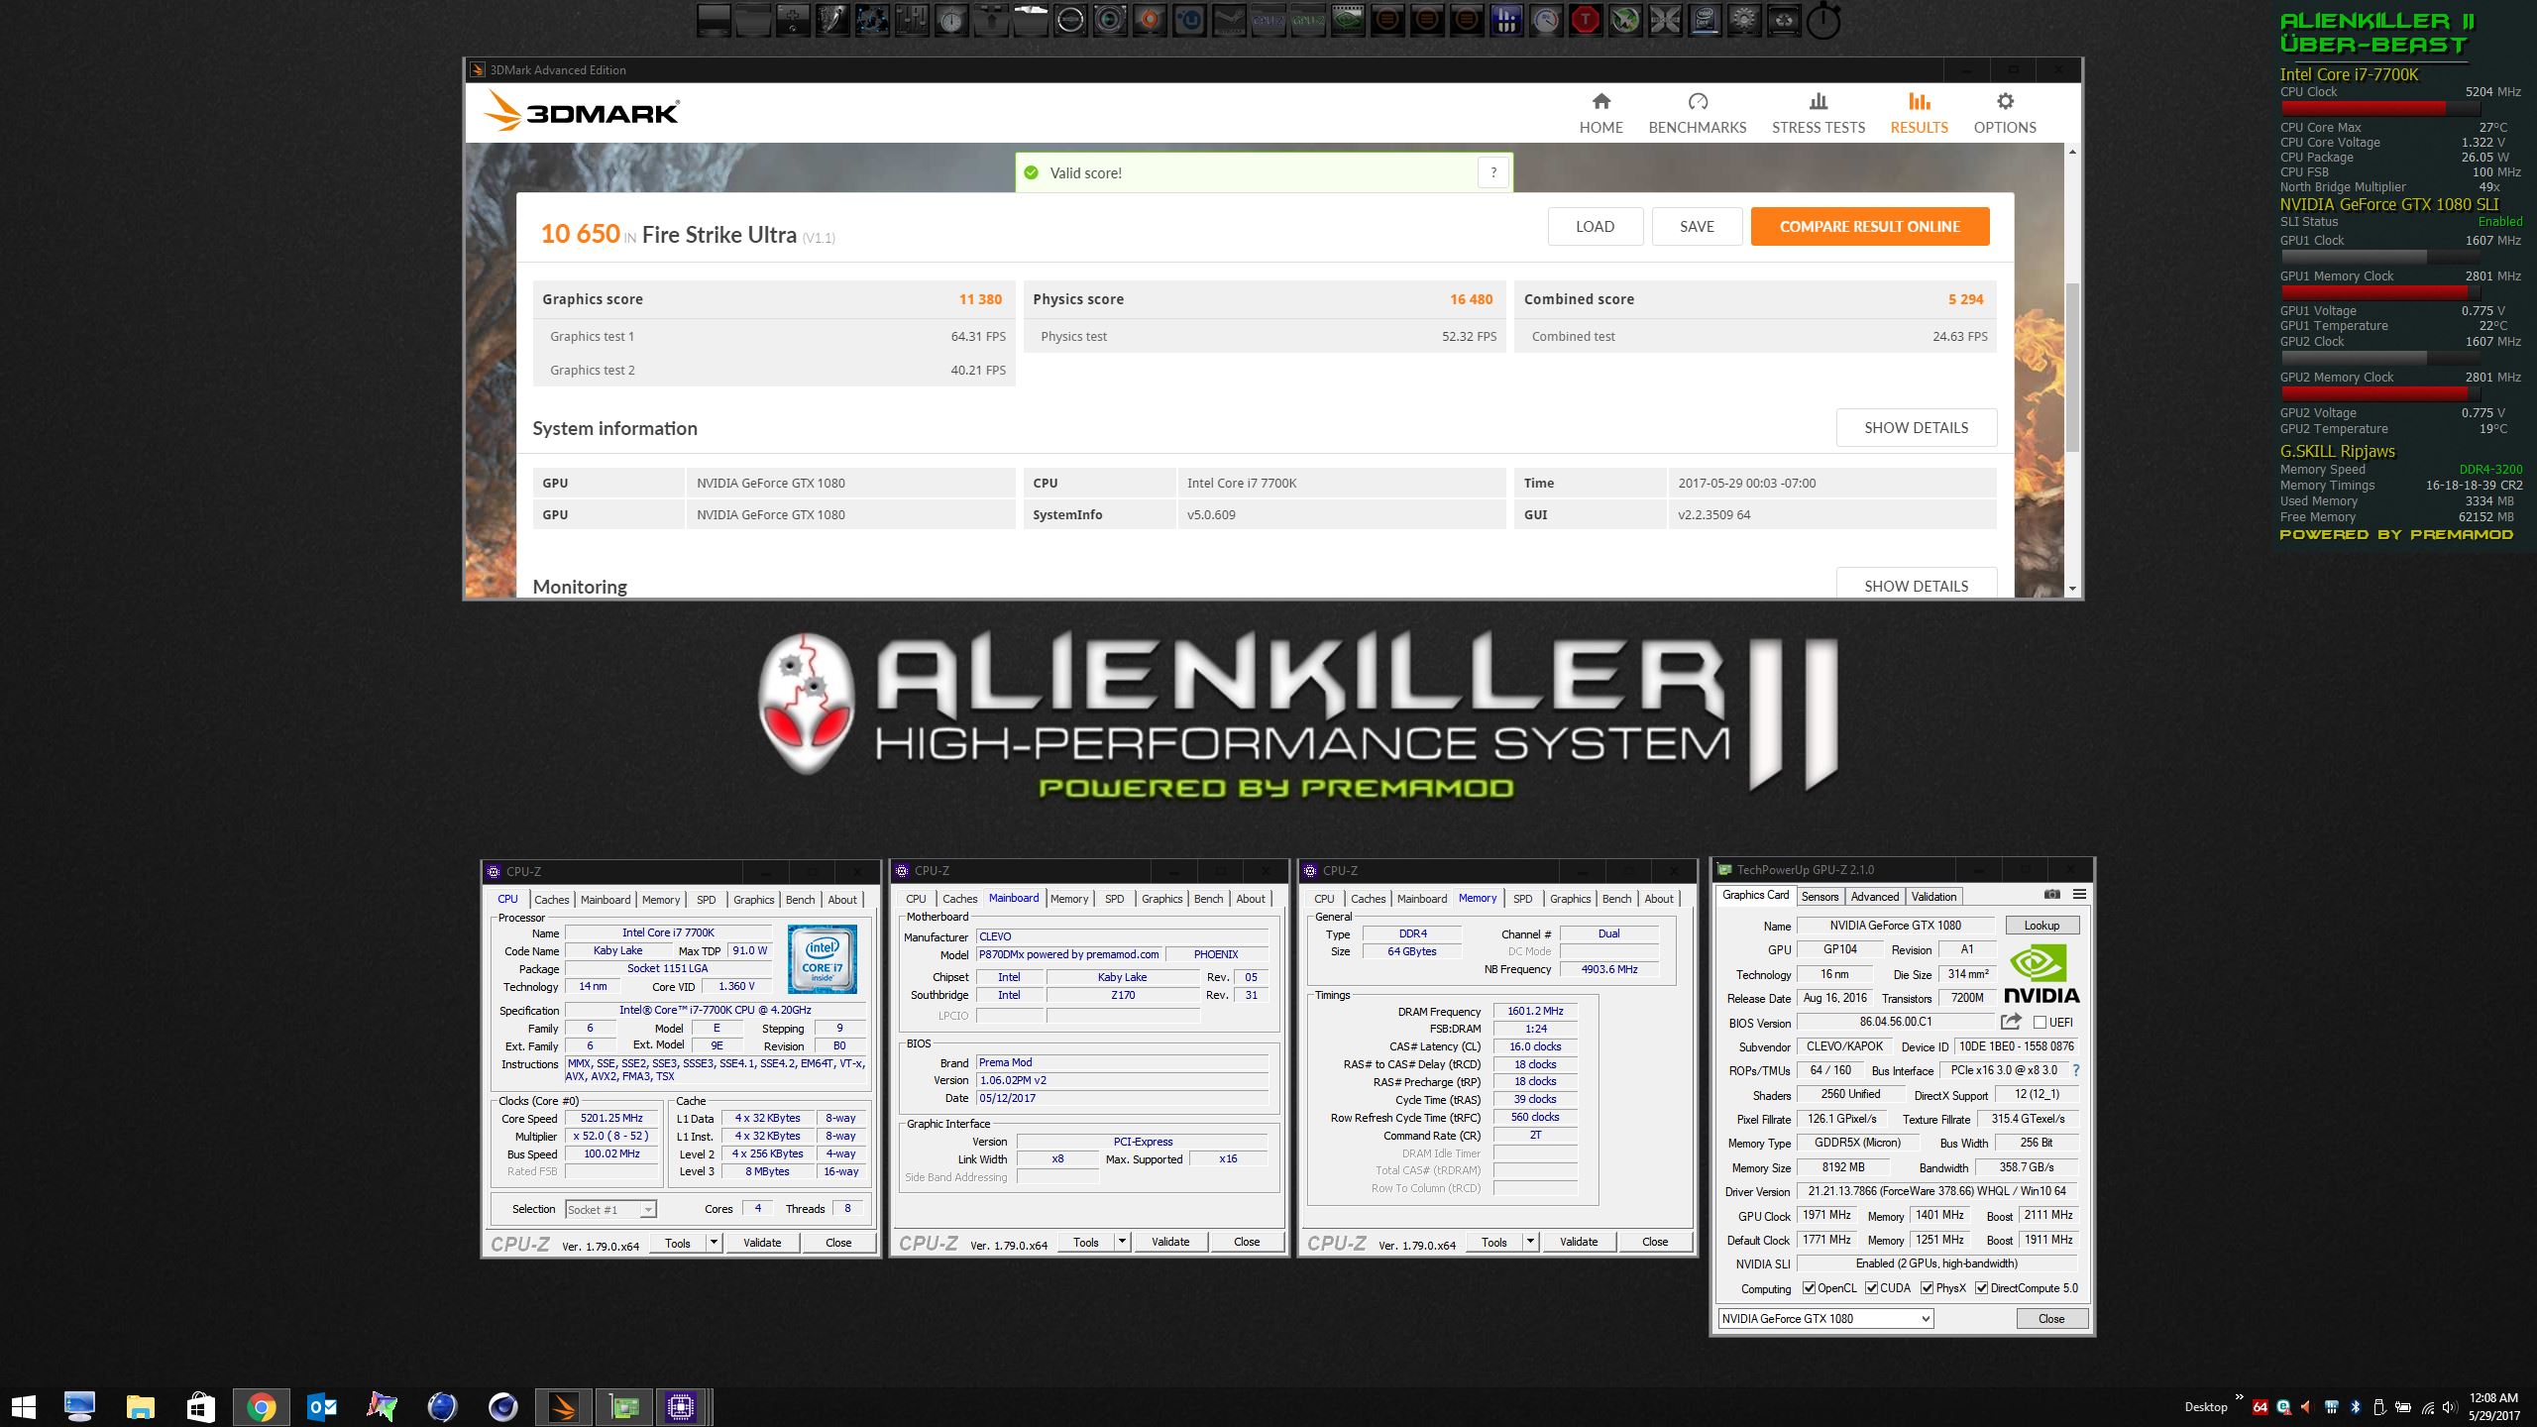Switch to the Sensors tab in GPU-Z
This screenshot has width=2537, height=1427.
[1820, 897]
